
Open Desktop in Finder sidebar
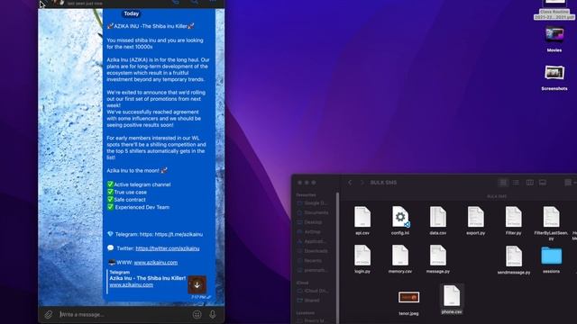[310, 222]
